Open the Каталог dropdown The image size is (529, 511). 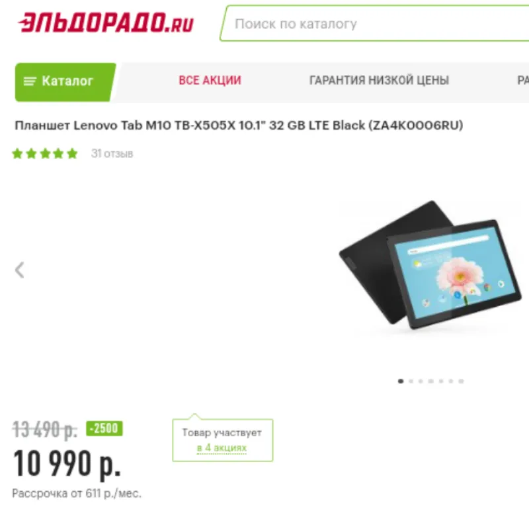tap(65, 82)
